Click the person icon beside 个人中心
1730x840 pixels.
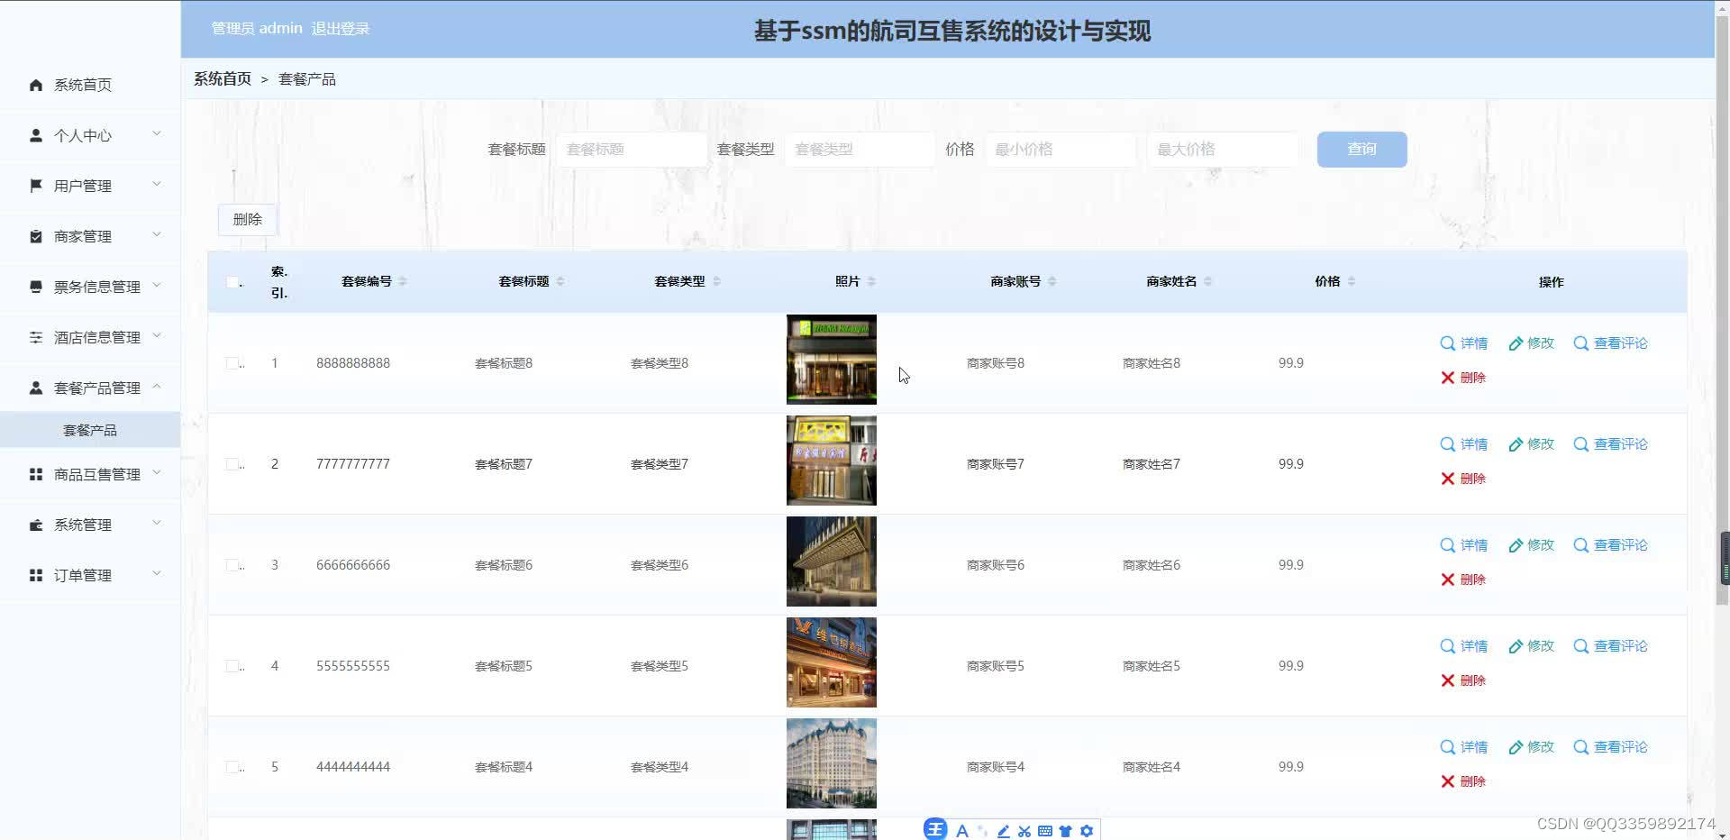tap(36, 135)
